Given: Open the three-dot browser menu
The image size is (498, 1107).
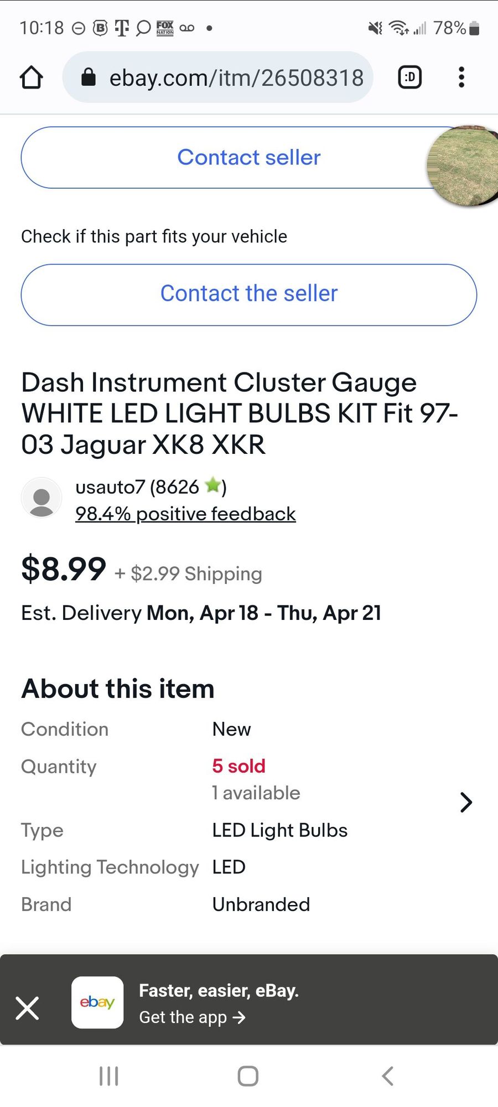Looking at the screenshot, I should pos(461,77).
